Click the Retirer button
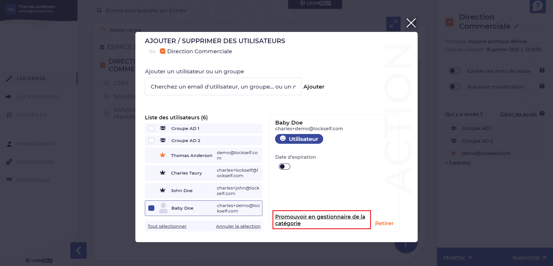553x266 pixels. pos(384,223)
